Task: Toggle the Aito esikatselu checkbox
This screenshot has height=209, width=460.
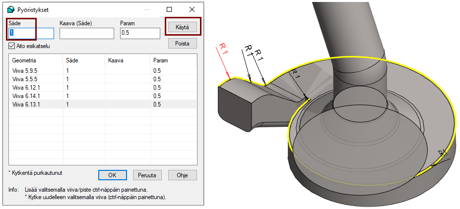Action: pyautogui.click(x=12, y=46)
